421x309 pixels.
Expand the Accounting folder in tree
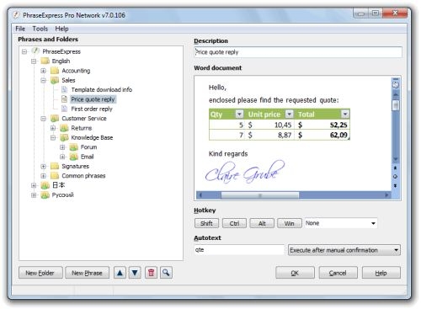43,71
